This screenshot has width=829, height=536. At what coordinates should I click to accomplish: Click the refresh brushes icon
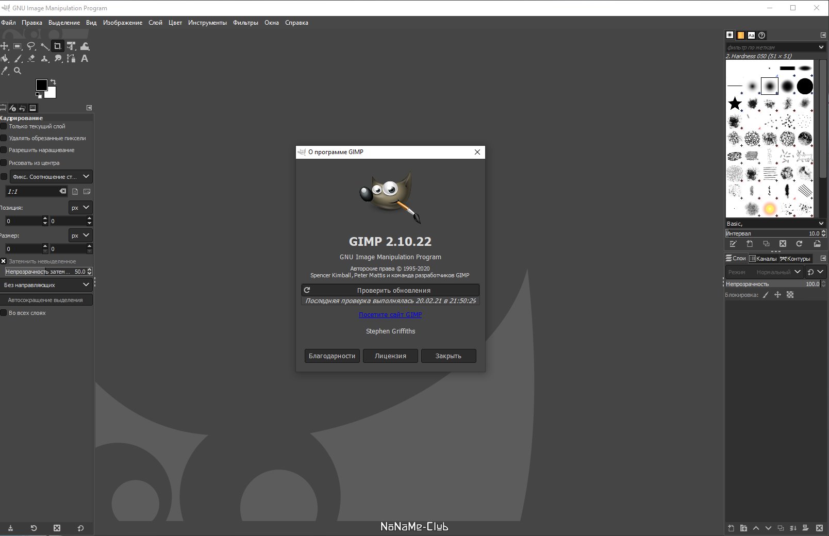799,244
